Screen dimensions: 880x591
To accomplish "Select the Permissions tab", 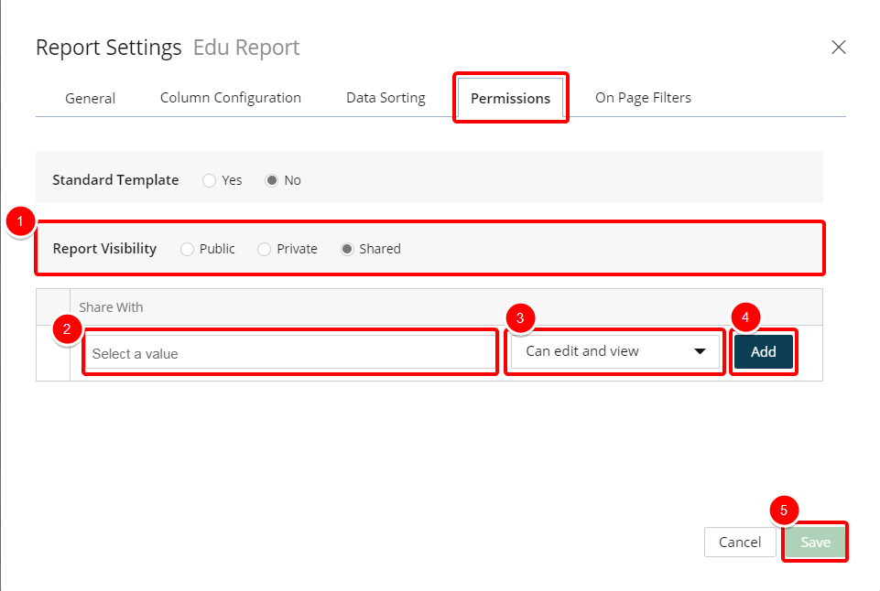I will pos(510,98).
